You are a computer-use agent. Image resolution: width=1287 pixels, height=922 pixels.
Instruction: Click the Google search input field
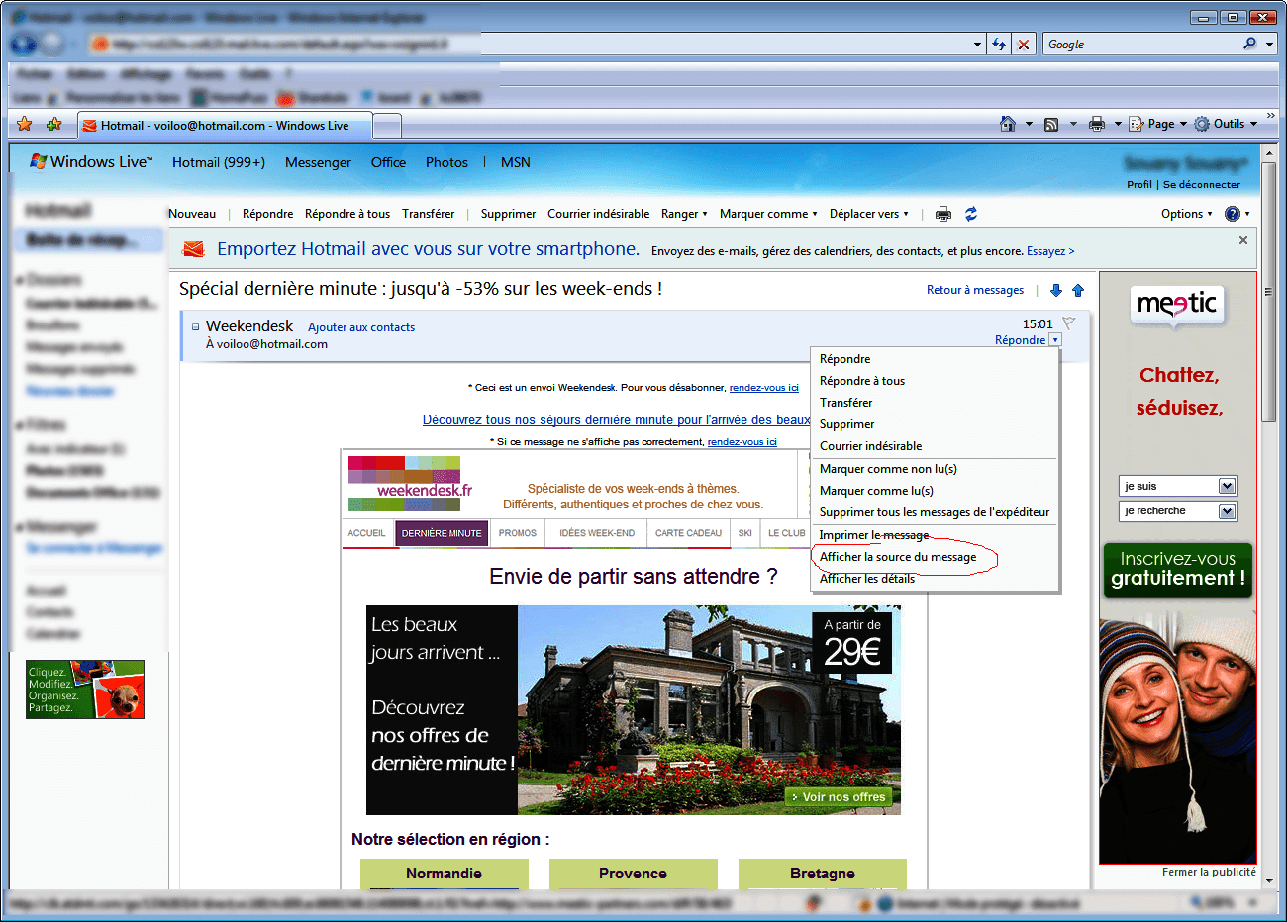pyautogui.click(x=1141, y=45)
